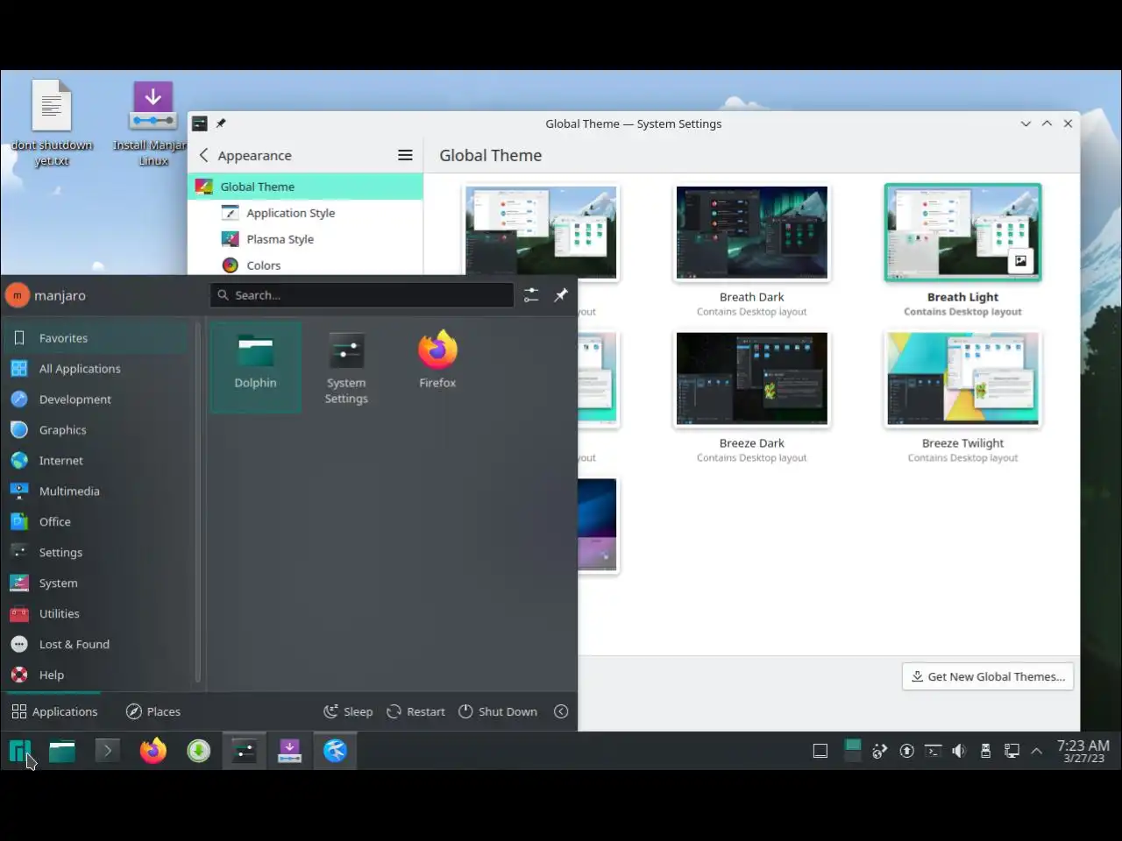
Task: Launch System Settings from Favorites
Action: pos(346,366)
